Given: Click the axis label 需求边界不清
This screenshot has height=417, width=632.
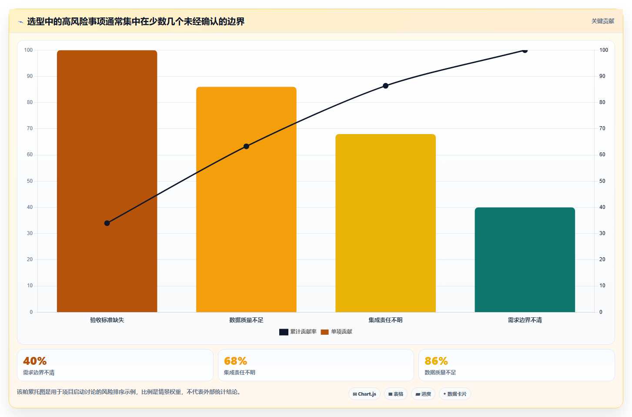Looking at the screenshot, I should coord(525,320).
